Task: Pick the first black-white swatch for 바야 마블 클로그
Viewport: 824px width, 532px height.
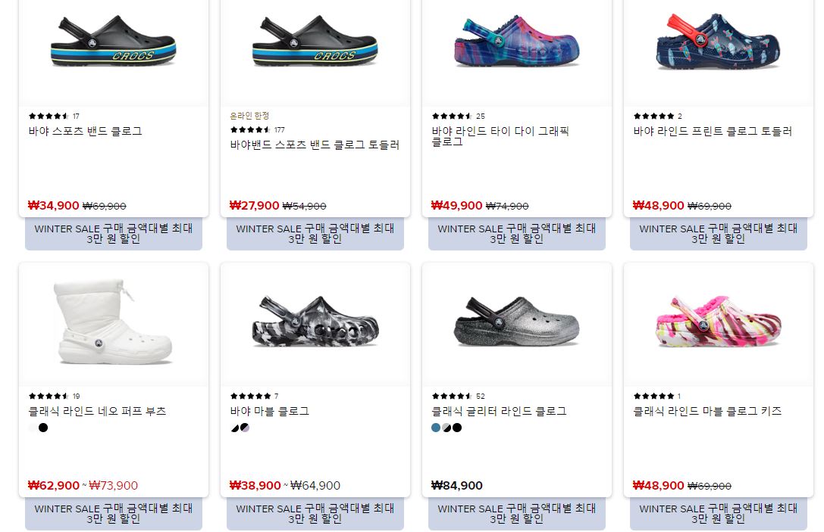Action: 234,428
